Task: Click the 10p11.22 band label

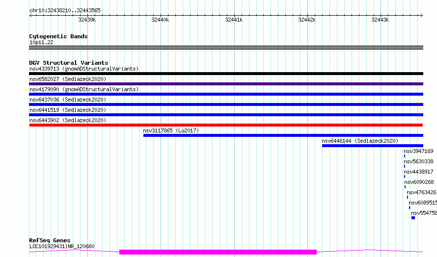Action: click(41, 42)
